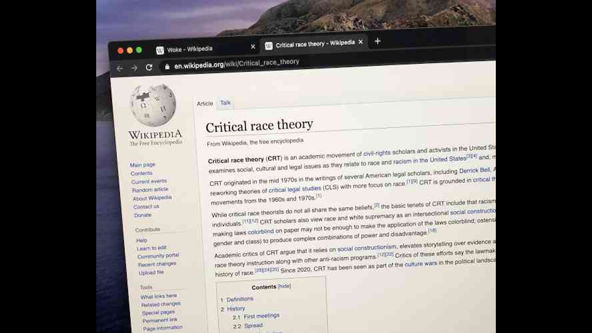Click the browser forward arrow
This screenshot has width=592, height=333.
coord(134,68)
